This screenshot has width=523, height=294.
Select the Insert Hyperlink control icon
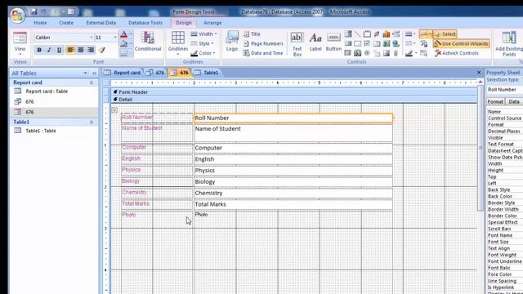pos(396,43)
